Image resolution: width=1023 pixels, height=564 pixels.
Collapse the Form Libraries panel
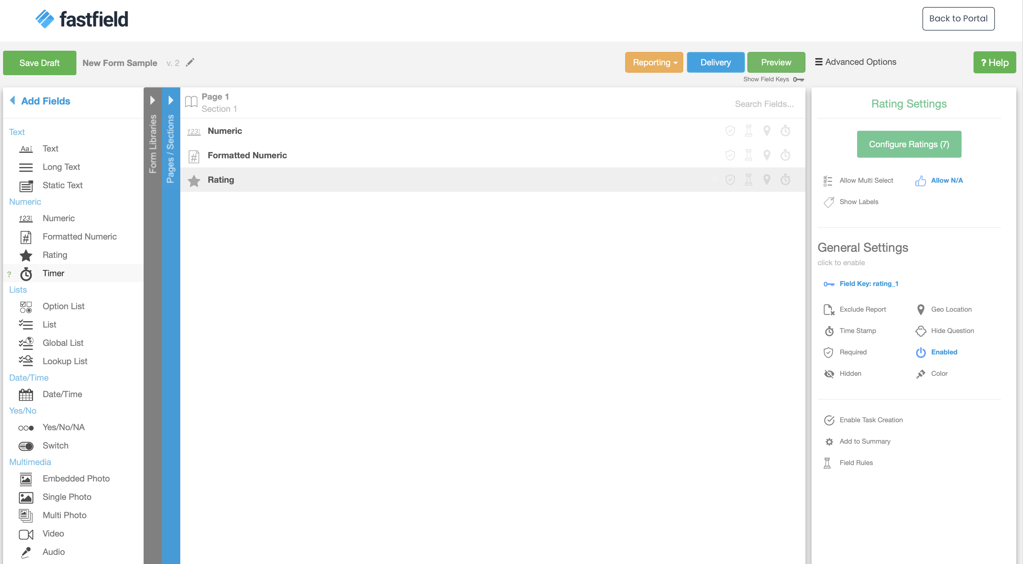(x=153, y=101)
